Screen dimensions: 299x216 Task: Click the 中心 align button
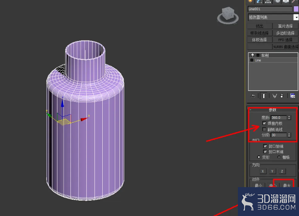[x=273, y=185]
